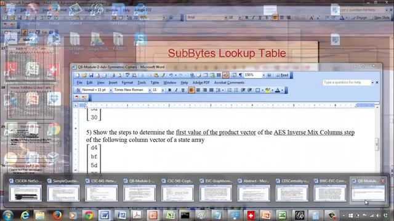The height and width of the screenshot is (221, 394).
Task: Select the Format Painter brush icon
Action: click(163, 75)
